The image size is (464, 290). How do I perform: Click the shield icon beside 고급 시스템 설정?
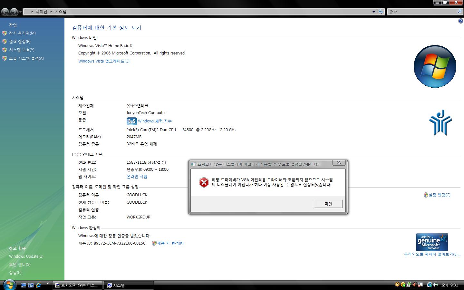[x=5, y=58]
